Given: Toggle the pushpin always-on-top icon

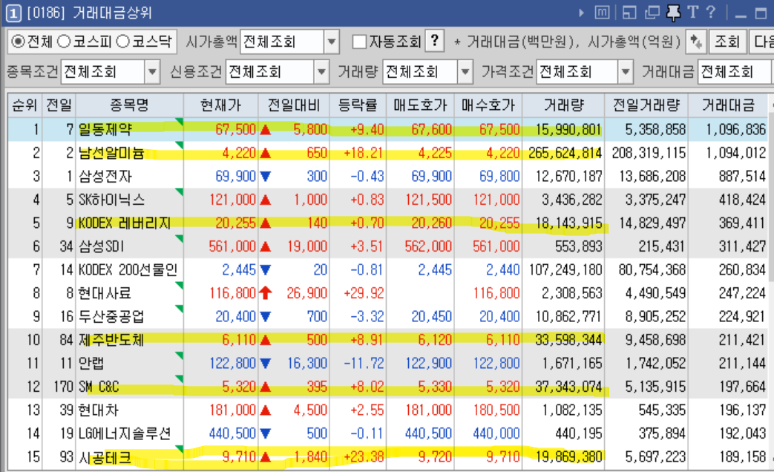Looking at the screenshot, I should [673, 13].
